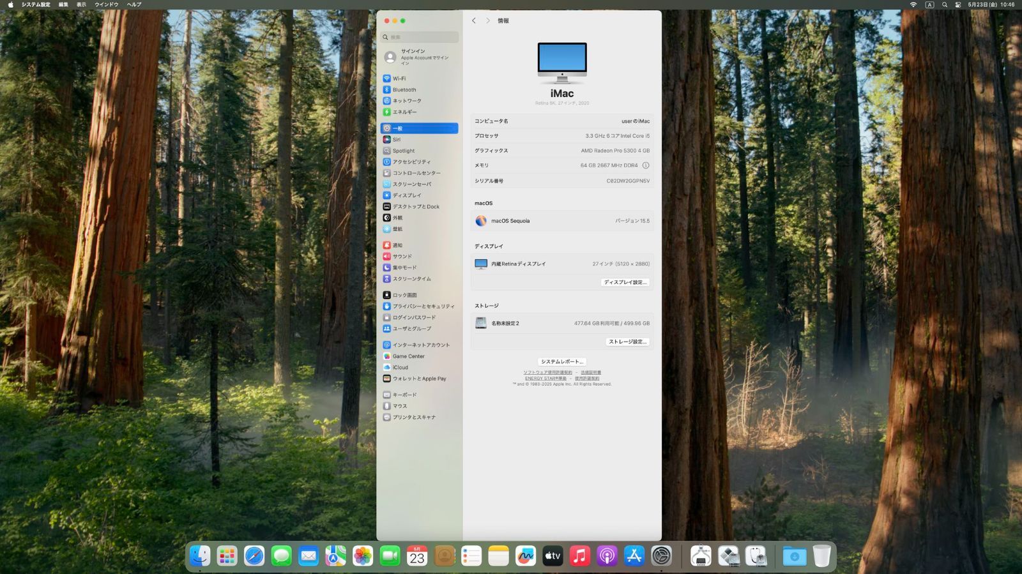Select インターネットアカウント in the sidebar

419,345
